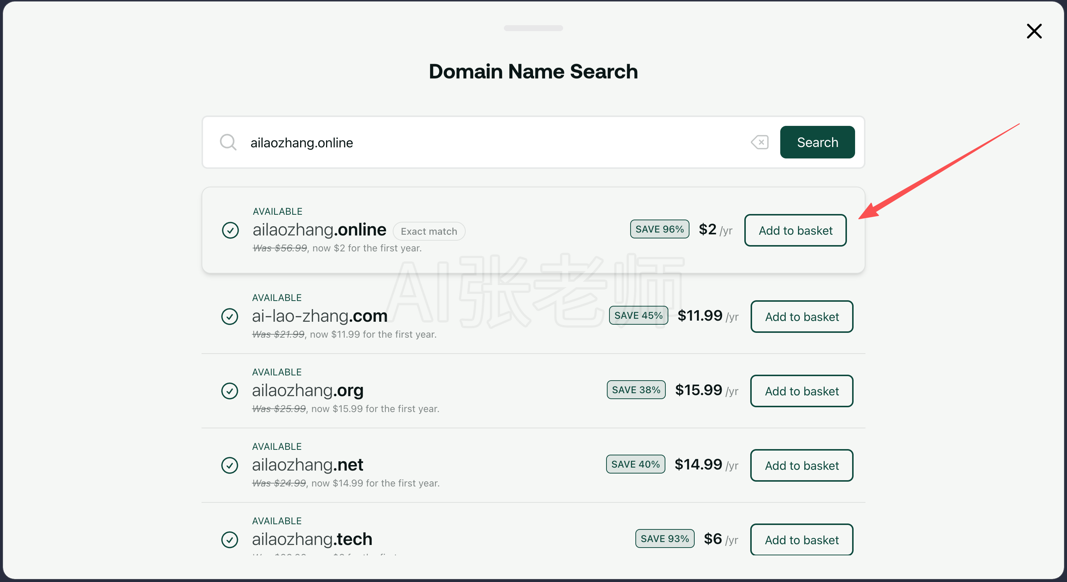Click the AVAILABLE label above ailaozhang.online
This screenshot has width=1067, height=582.
277,211
